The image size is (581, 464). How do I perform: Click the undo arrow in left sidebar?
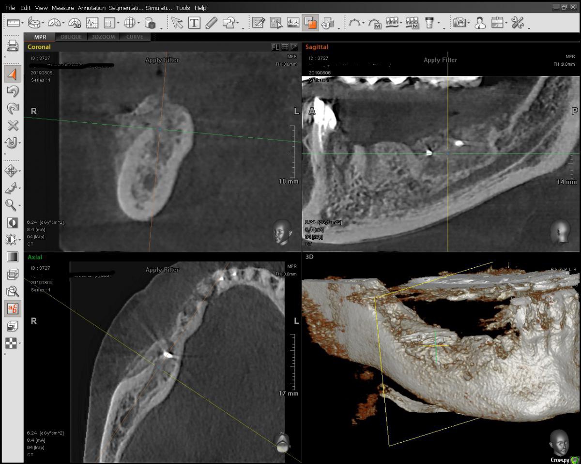[13, 92]
